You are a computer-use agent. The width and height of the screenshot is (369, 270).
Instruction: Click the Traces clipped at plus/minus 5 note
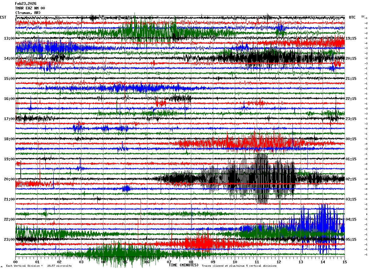coord(239,266)
